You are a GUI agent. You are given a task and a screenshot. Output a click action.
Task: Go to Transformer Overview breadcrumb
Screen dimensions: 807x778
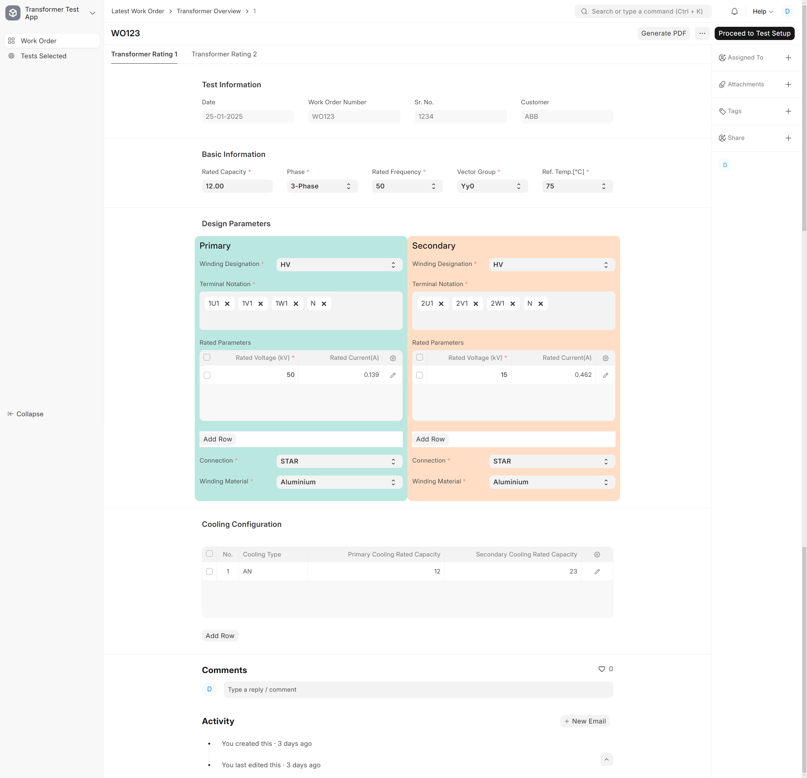pyautogui.click(x=209, y=11)
